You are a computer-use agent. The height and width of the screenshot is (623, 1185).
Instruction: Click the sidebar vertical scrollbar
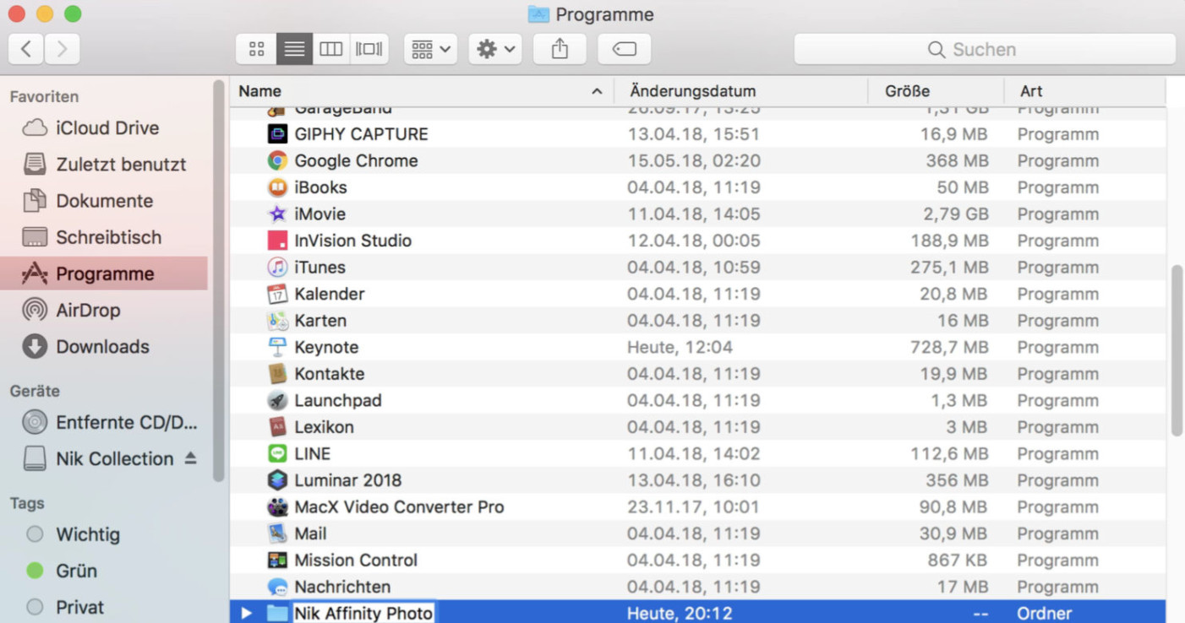pos(218,281)
